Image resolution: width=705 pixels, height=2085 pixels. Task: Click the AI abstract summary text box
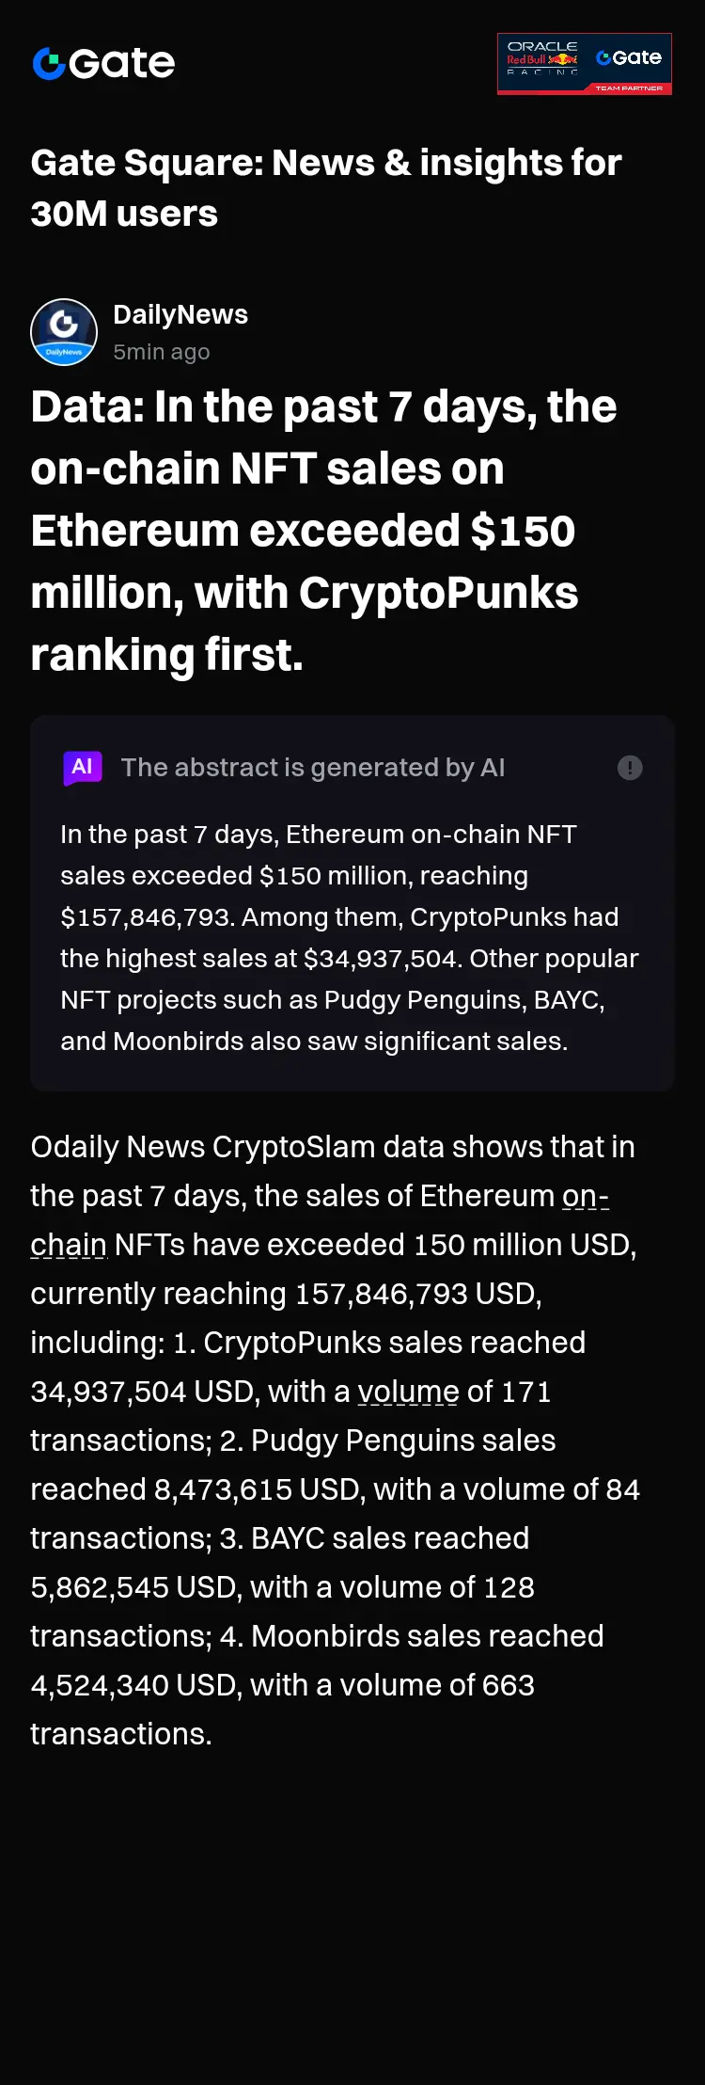point(352,903)
